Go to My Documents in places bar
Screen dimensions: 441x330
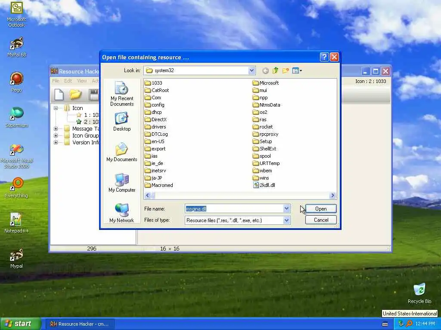click(122, 152)
